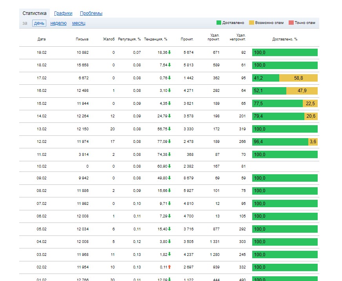342x281 pixels.
Task: Click the Письма column header
Action: point(82,39)
